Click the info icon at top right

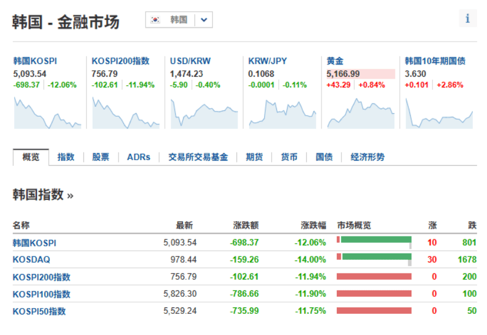click(x=467, y=19)
